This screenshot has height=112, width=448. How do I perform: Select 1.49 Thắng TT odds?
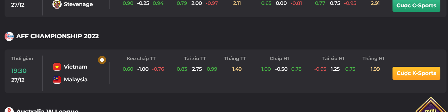tap(237, 69)
